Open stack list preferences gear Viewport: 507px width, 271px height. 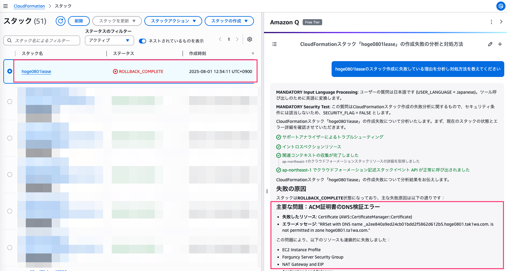250,39
